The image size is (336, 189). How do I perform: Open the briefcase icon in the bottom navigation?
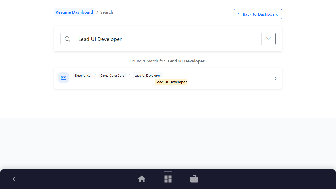(194, 179)
